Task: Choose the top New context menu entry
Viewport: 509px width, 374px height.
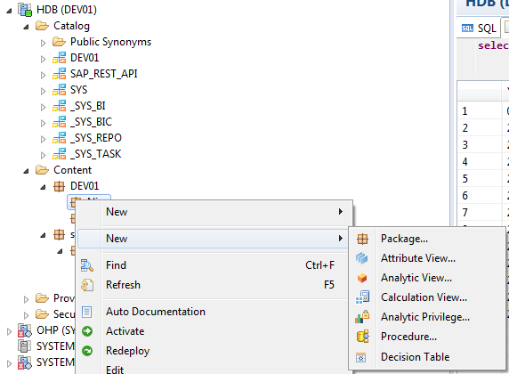Action: click(x=214, y=212)
